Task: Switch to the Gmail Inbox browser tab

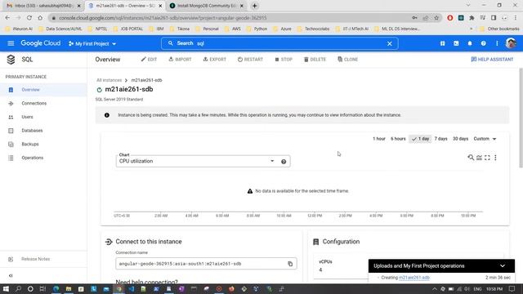Action: (43, 6)
